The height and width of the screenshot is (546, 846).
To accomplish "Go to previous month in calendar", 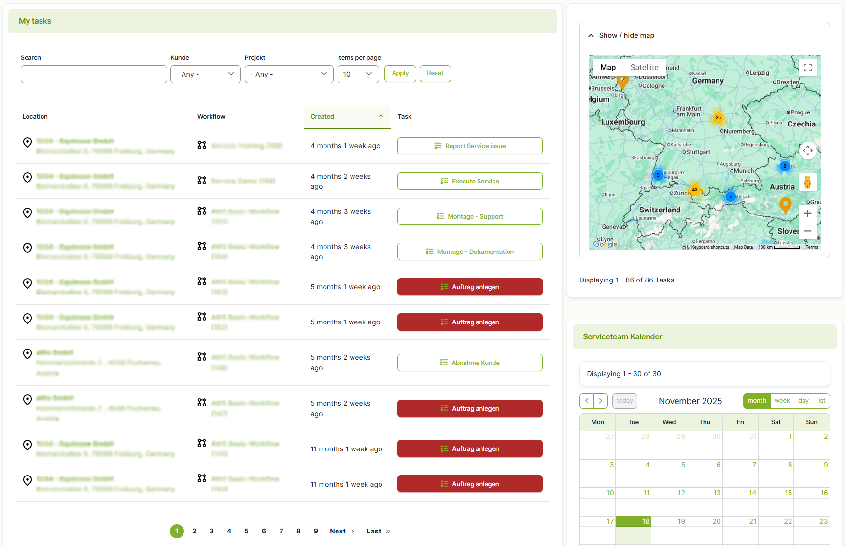I will (x=587, y=401).
